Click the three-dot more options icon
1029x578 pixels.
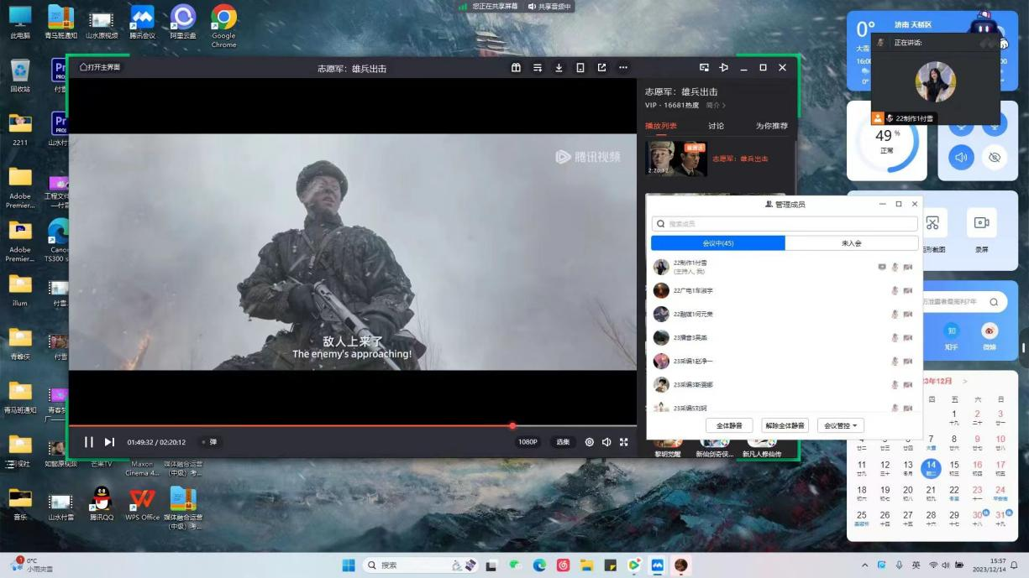click(x=623, y=68)
